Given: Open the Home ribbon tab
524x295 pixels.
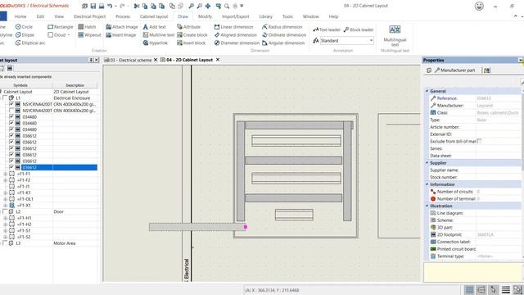Looking at the screenshot, I should (x=20, y=16).
